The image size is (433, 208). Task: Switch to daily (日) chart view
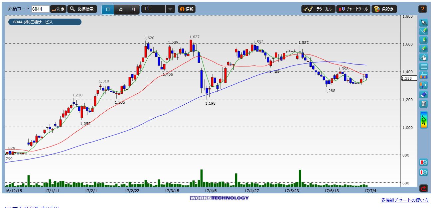click(108, 9)
